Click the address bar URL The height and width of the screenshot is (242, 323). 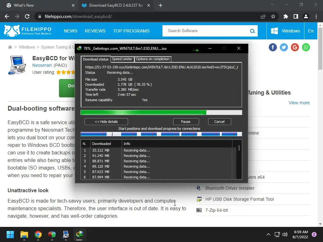(x=78, y=16)
